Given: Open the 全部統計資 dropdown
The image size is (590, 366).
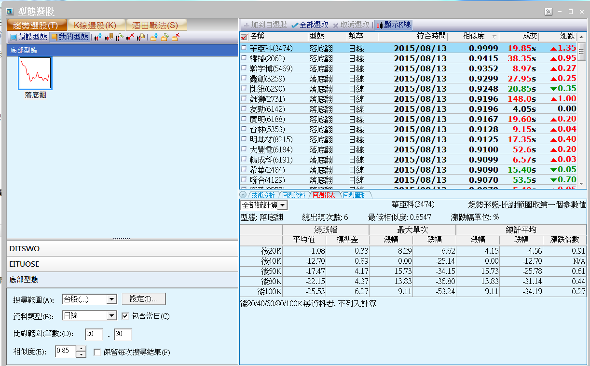Looking at the screenshot, I should pyautogui.click(x=283, y=205).
